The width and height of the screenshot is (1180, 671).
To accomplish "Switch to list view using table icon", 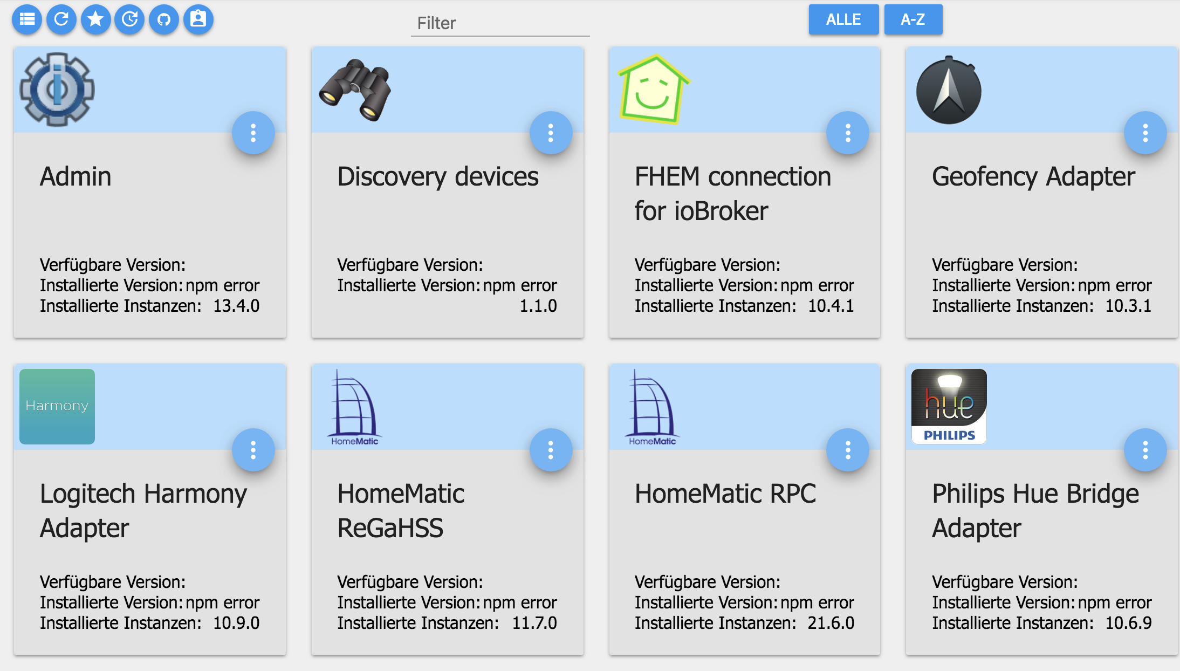I will 27,19.
